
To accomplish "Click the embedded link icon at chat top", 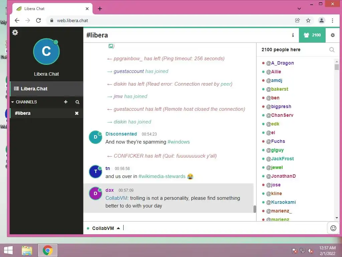I will [111, 46].
